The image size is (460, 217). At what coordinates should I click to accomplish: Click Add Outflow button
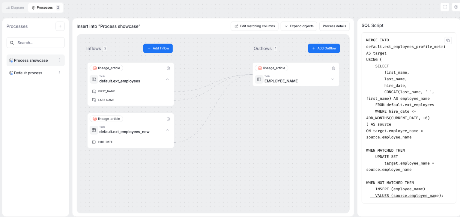pyautogui.click(x=324, y=48)
